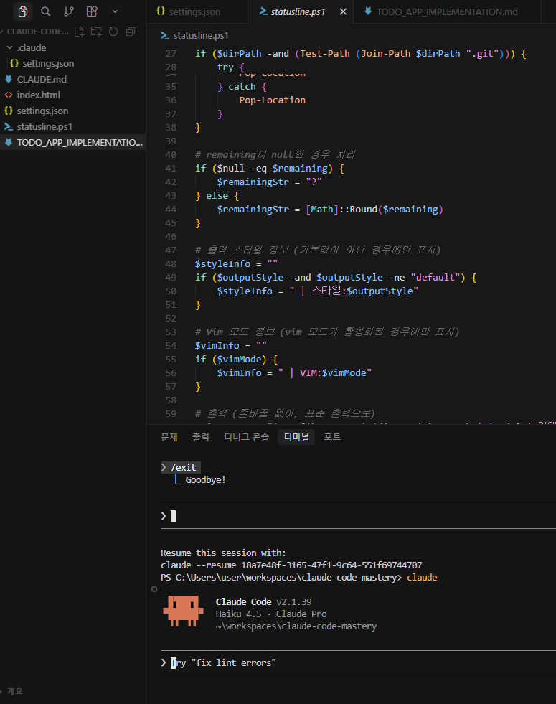Click the Claude Code prompt input 'Try "fix lint errors"'
Screen dimensions: 556x704
click(358, 662)
